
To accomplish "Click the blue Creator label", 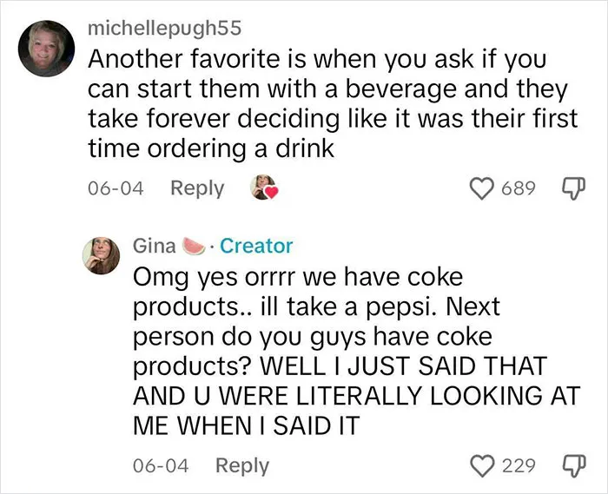I will [x=256, y=246].
